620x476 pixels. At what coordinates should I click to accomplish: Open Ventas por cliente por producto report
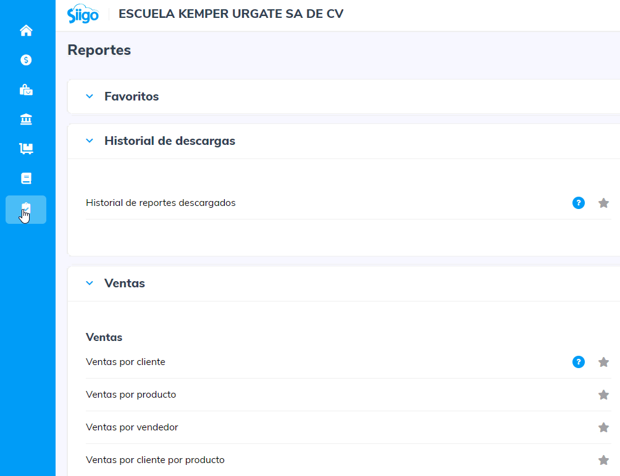155,460
